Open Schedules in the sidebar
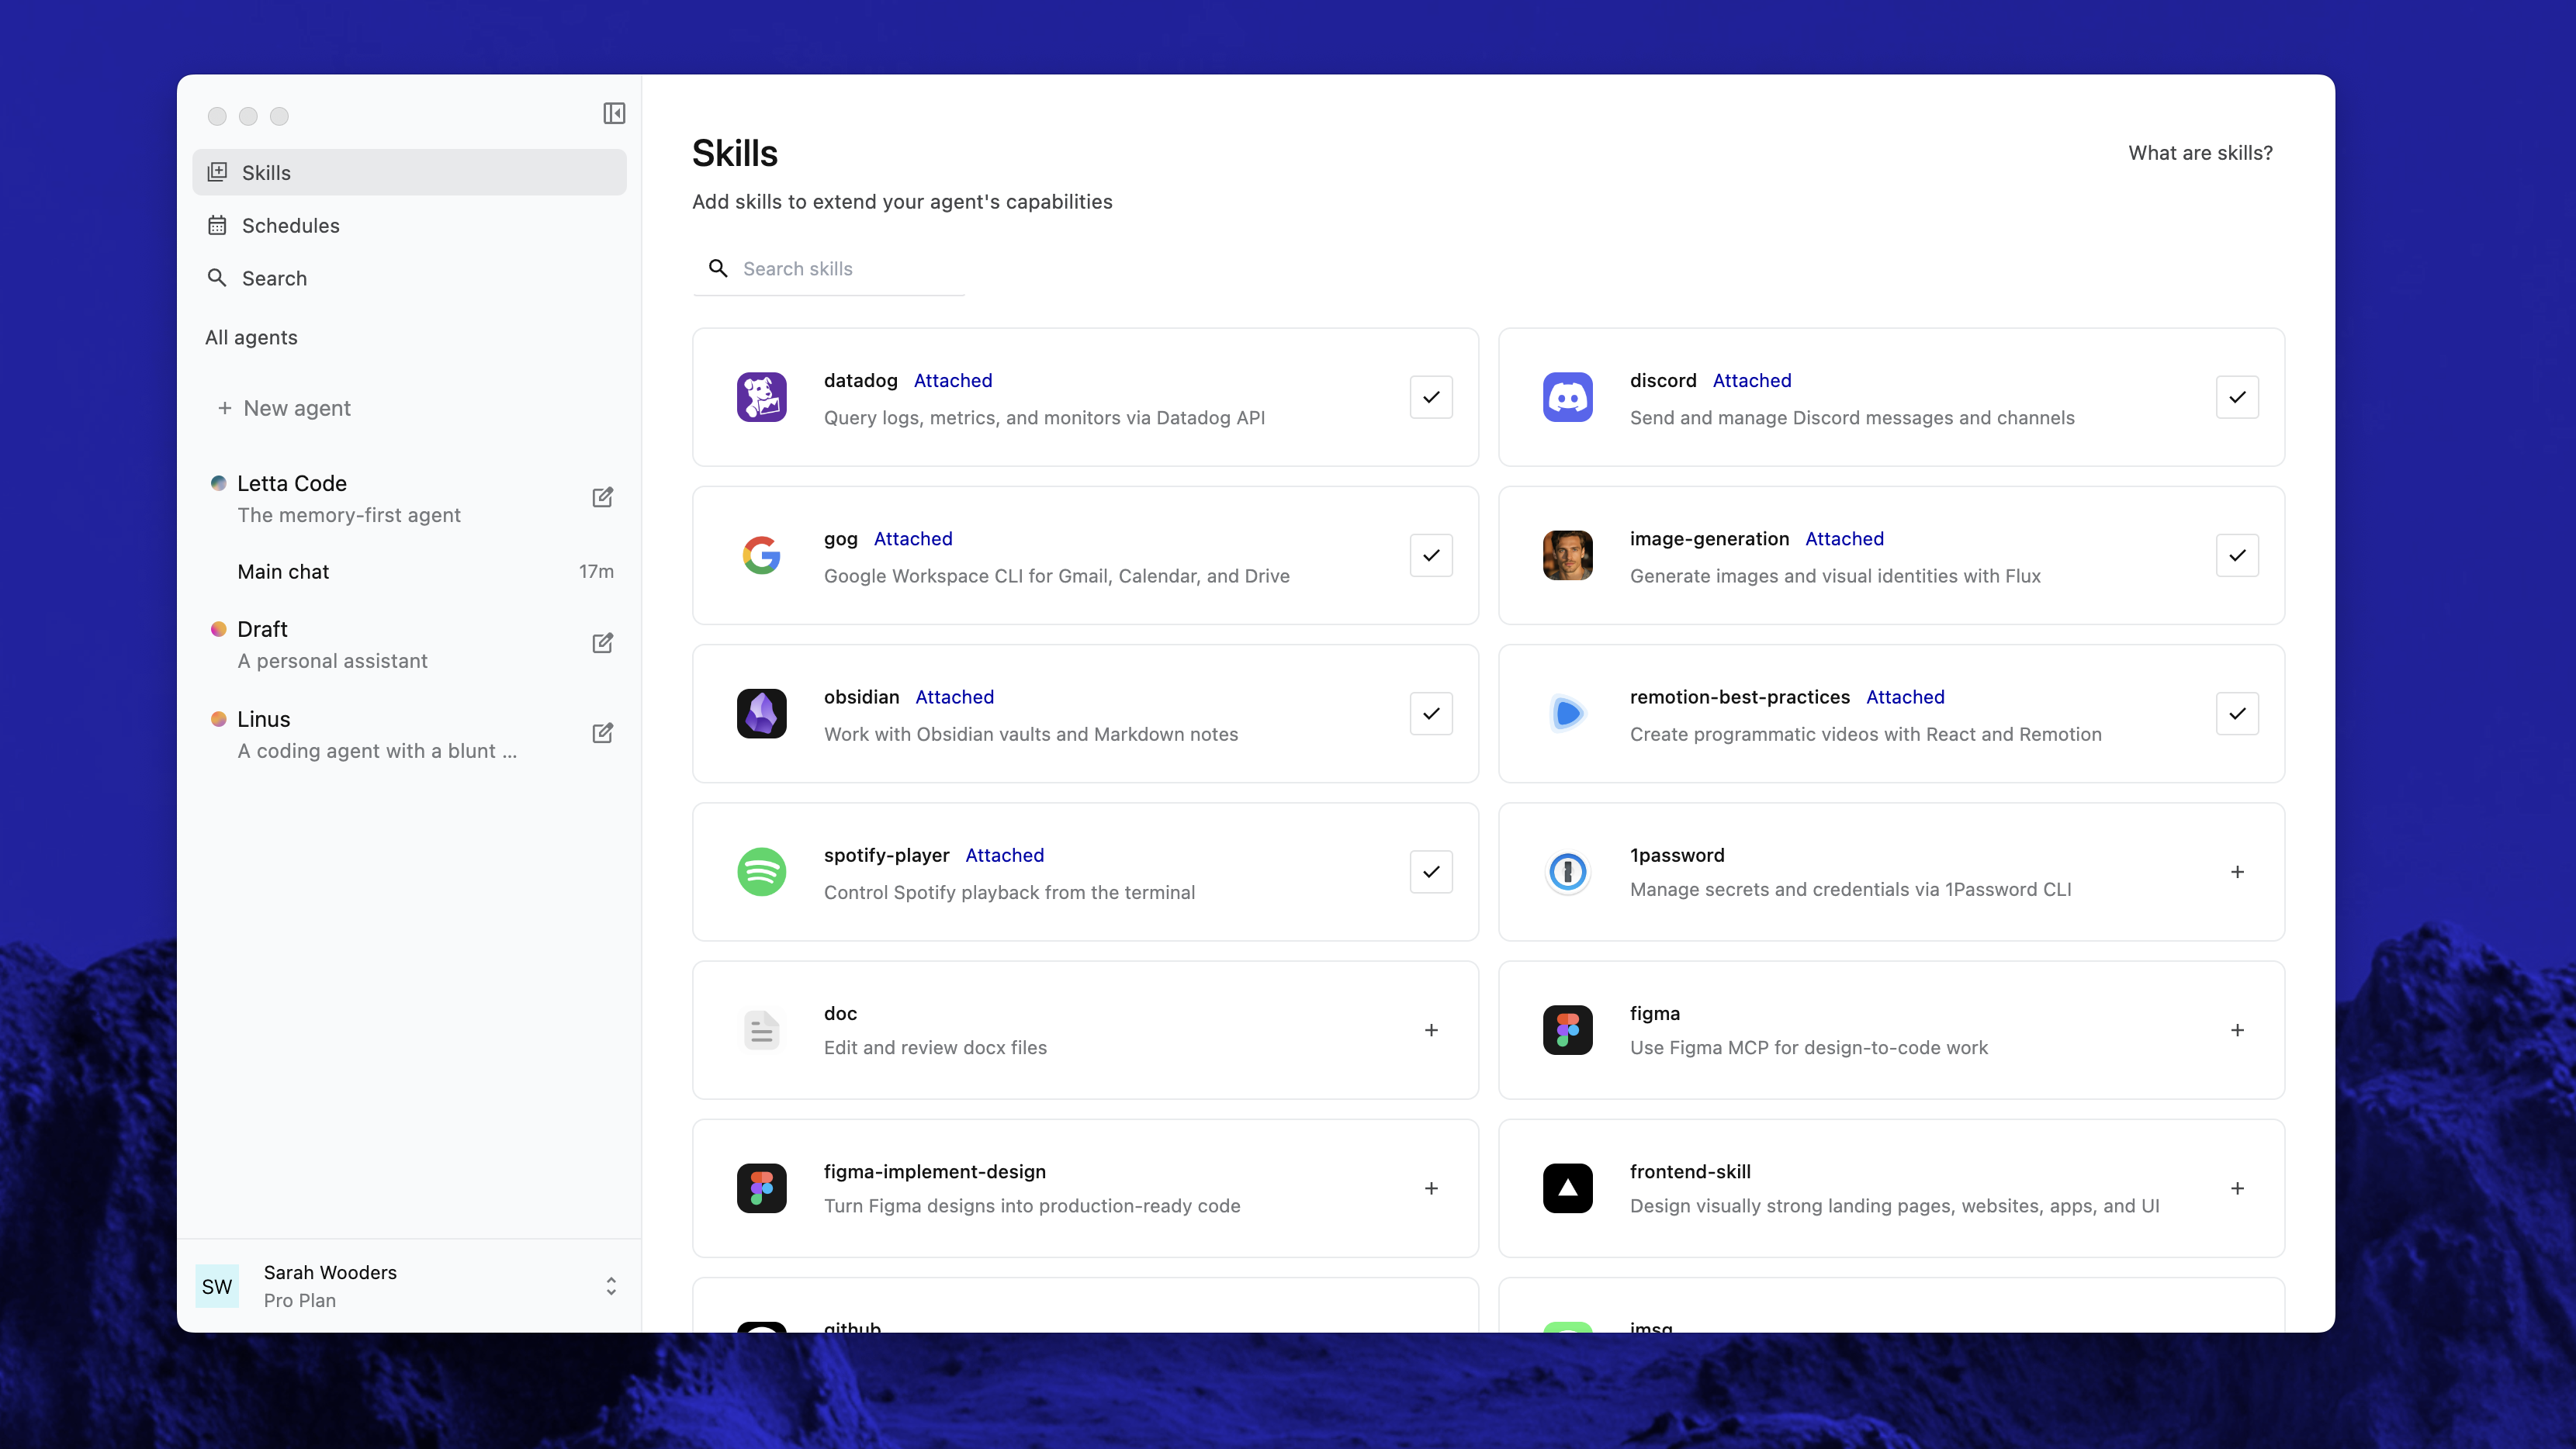The width and height of the screenshot is (2576, 1449). pos(290,226)
